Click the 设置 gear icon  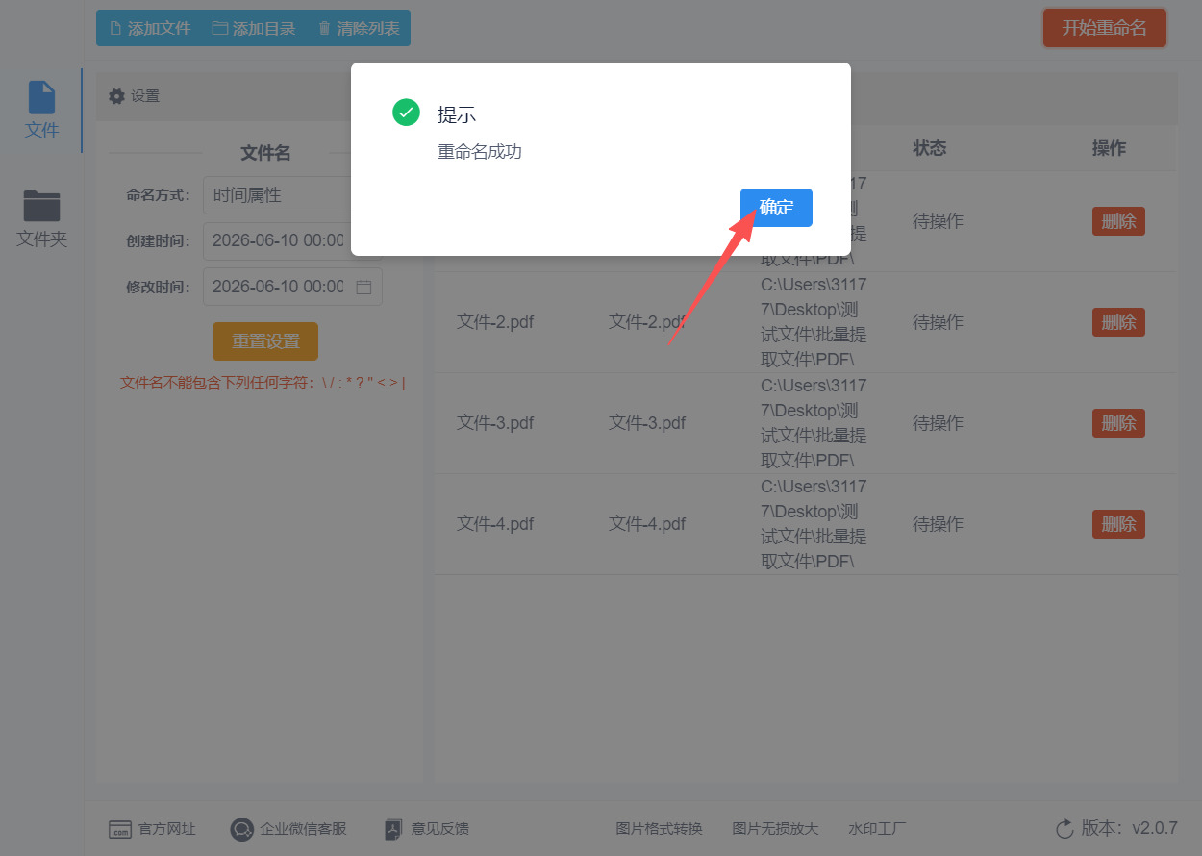[116, 96]
